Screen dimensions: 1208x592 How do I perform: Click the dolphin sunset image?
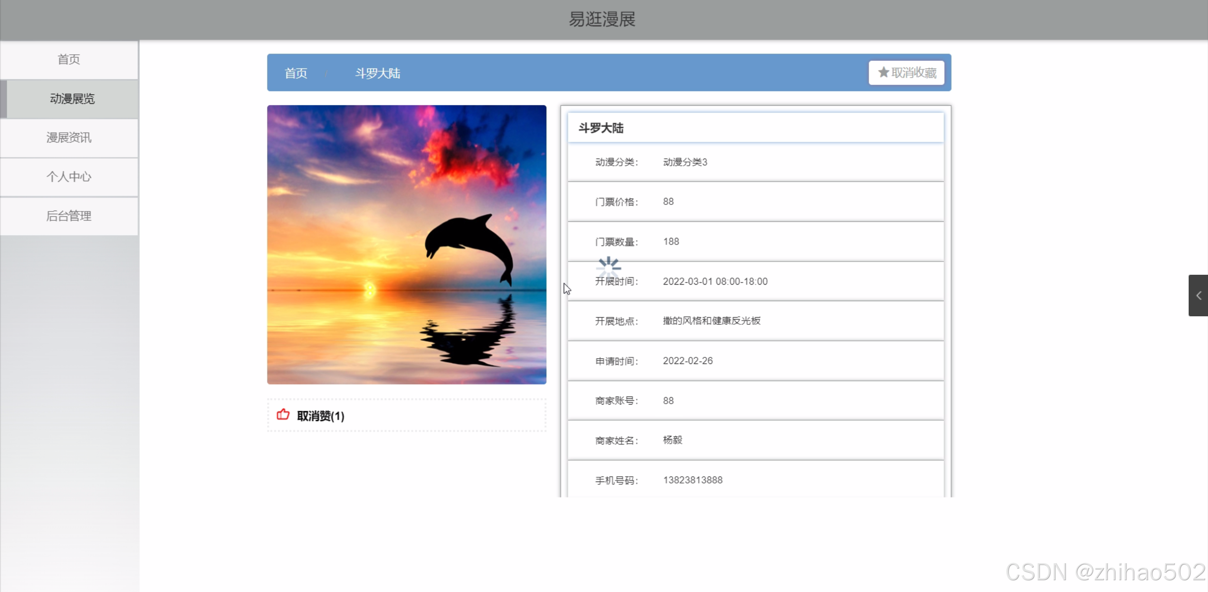click(x=406, y=245)
